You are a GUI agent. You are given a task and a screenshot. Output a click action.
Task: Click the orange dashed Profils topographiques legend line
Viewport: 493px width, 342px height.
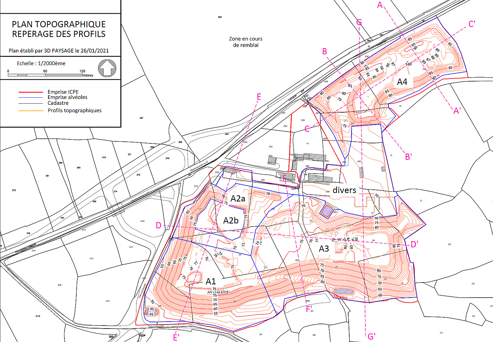(x=31, y=111)
